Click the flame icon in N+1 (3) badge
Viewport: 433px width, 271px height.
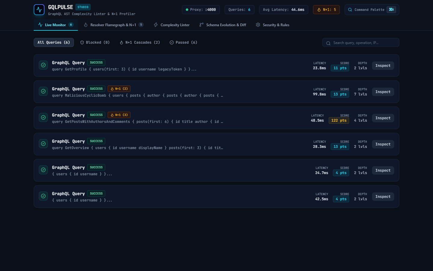click(x=112, y=115)
